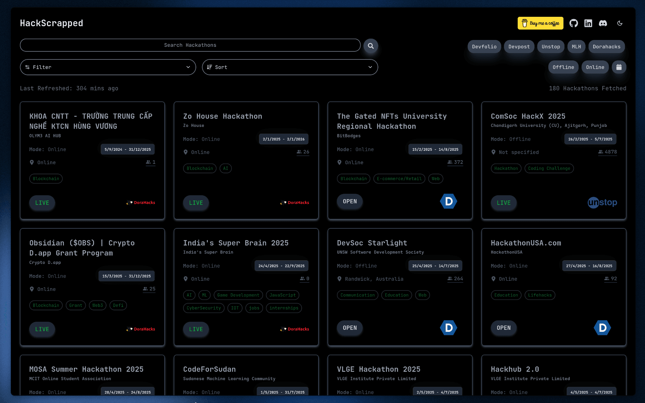Expand the Sort dropdown
Viewport: 645px width, 403px height.
pyautogui.click(x=290, y=67)
